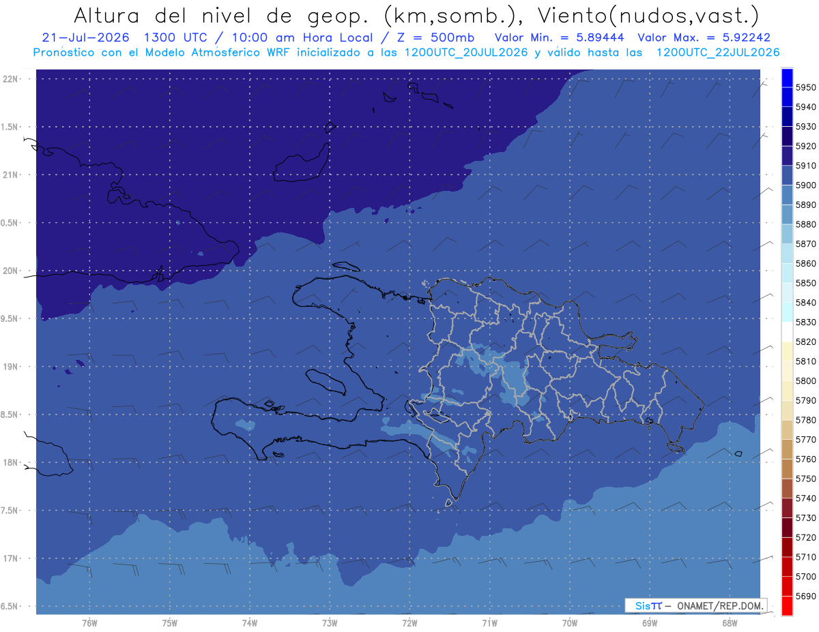The image size is (819, 632).
Task: Click the 22N latitude axis label
Action: tap(10, 78)
